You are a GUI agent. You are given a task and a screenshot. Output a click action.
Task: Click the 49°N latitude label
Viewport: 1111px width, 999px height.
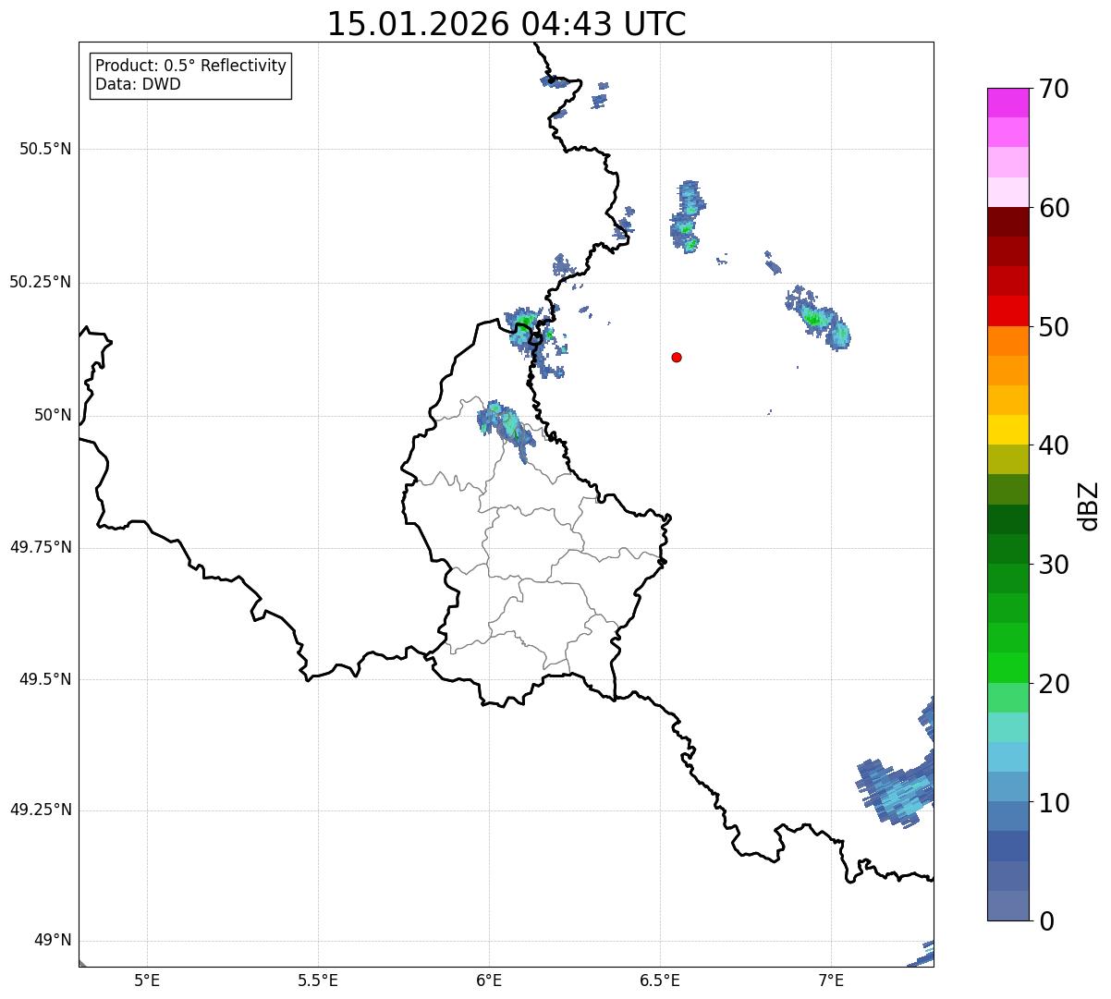pyautogui.click(x=53, y=941)
